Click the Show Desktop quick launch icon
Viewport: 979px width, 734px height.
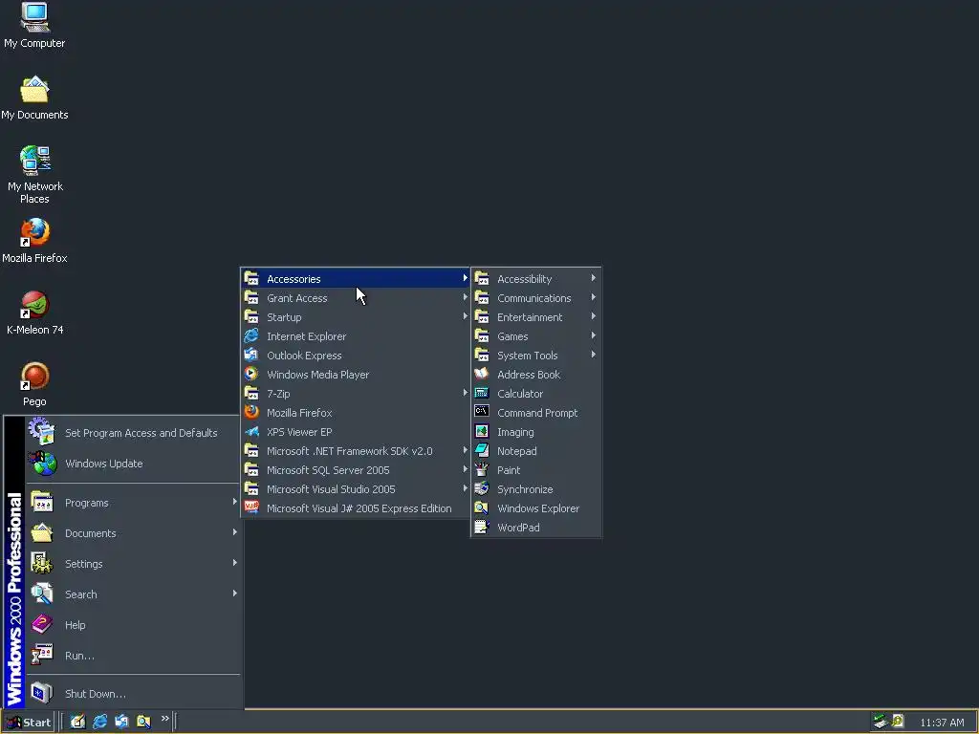77,722
